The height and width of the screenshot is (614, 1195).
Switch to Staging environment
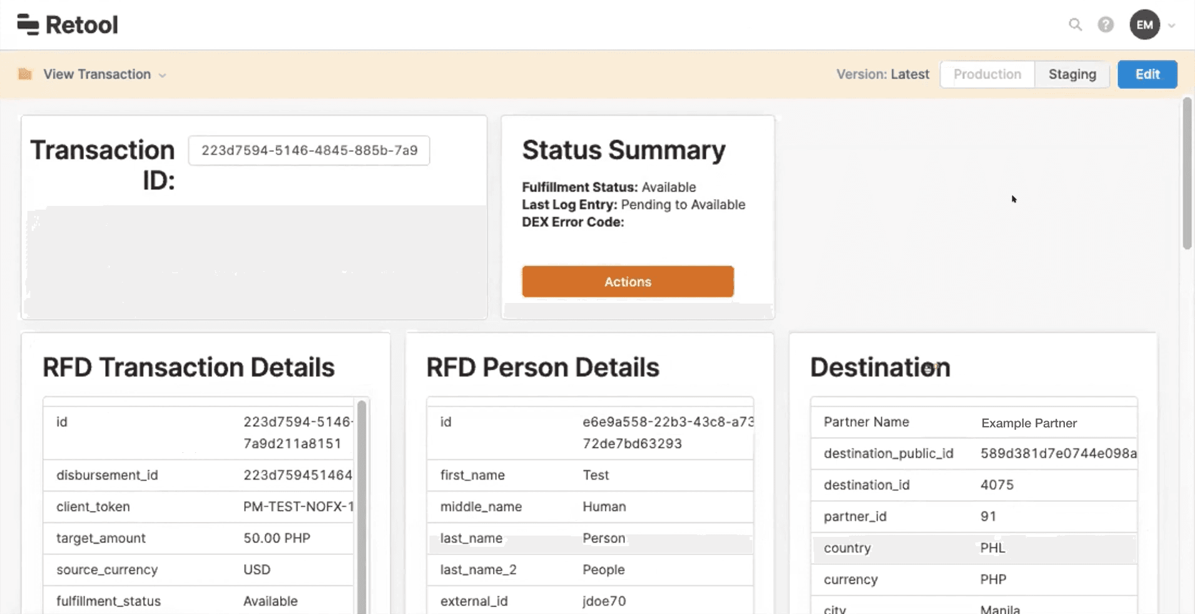[x=1072, y=75]
